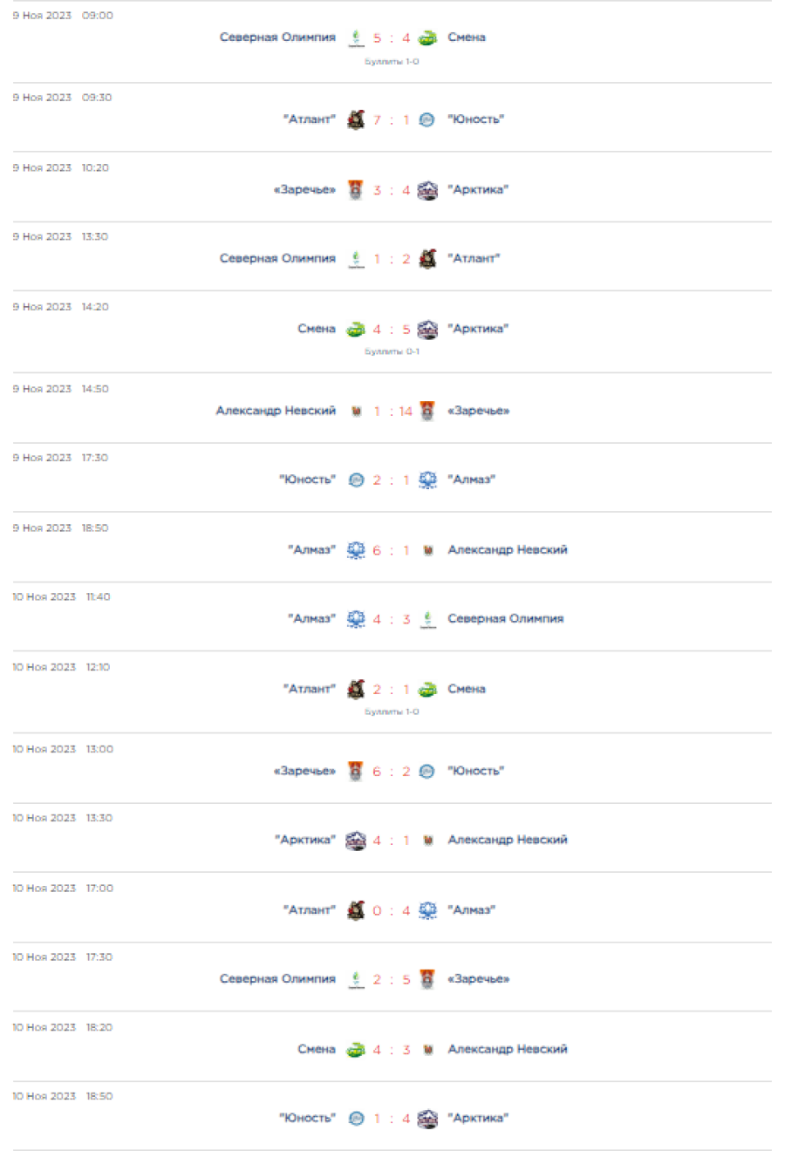The width and height of the screenshot is (785, 1151).
Task: Click the 9 Nov 18:50 match date
Action: coord(60,528)
